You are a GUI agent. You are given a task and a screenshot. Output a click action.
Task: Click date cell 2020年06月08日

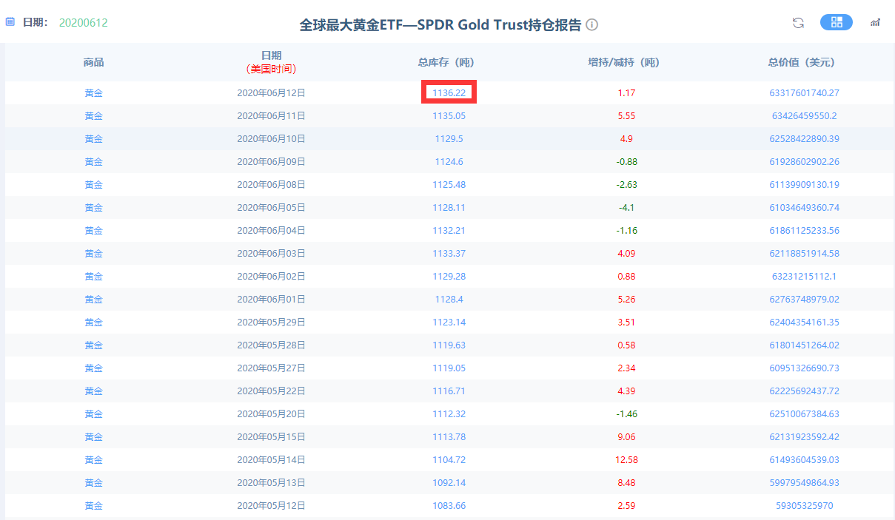point(272,185)
